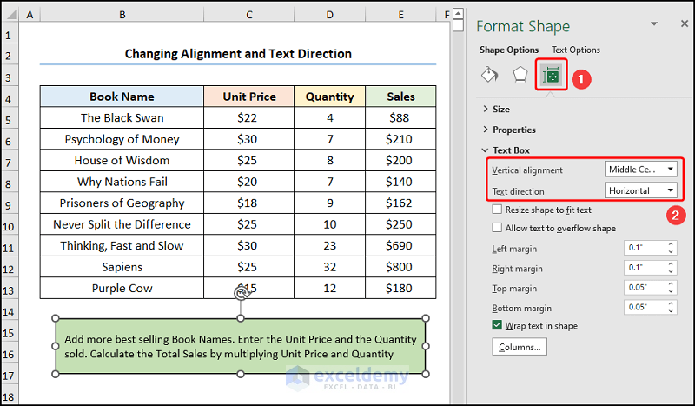Image resolution: width=695 pixels, height=406 pixels.
Task: Click the $22 unit price cell
Action: click(249, 117)
